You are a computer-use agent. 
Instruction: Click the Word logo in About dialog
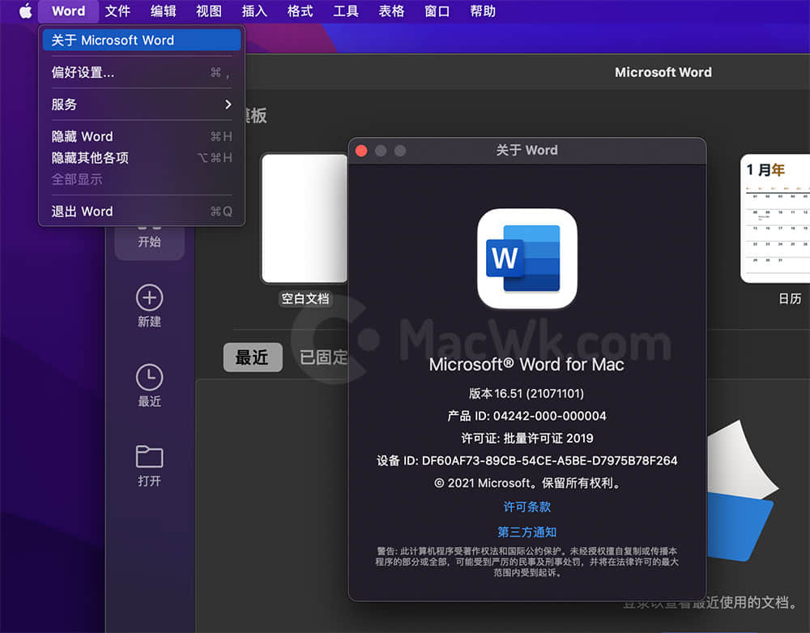(x=527, y=259)
